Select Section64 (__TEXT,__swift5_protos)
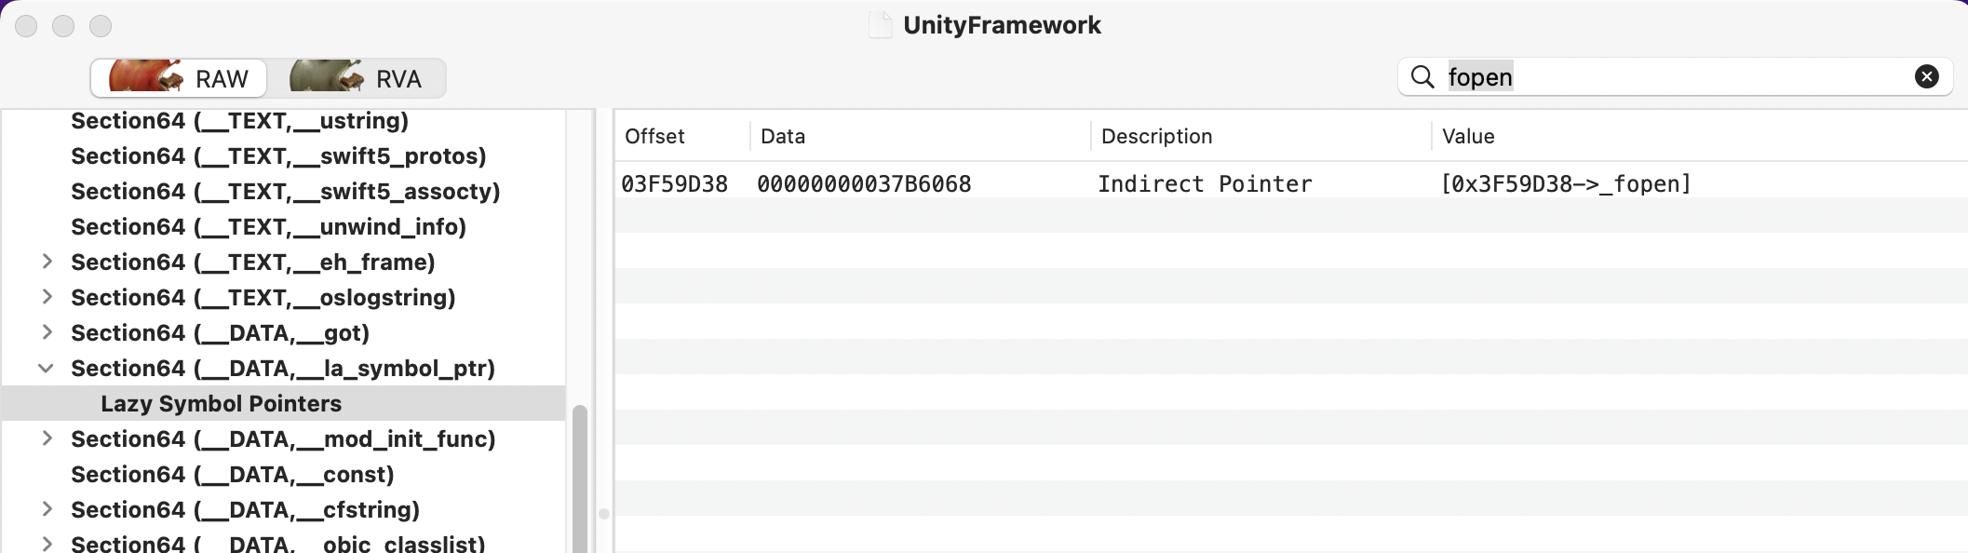The image size is (1968, 553). click(x=278, y=156)
